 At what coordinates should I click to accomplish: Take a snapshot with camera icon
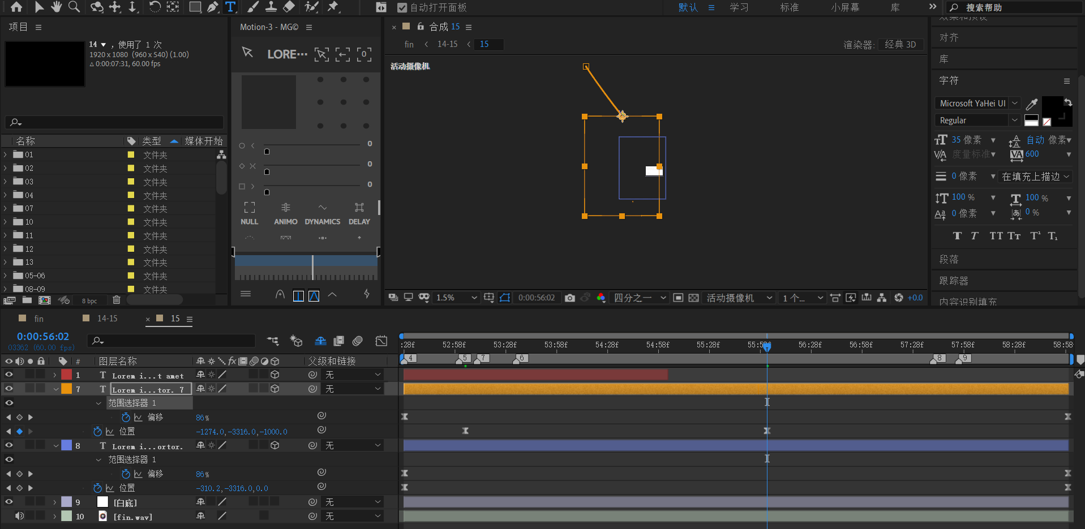[570, 298]
